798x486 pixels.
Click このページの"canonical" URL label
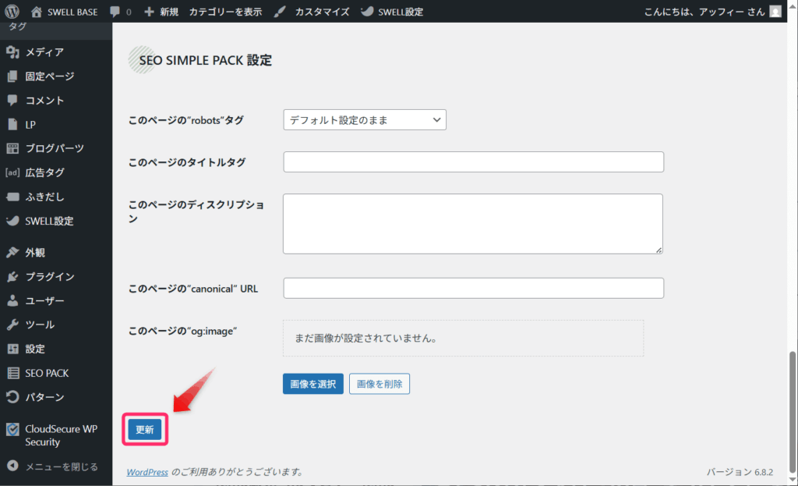193,289
